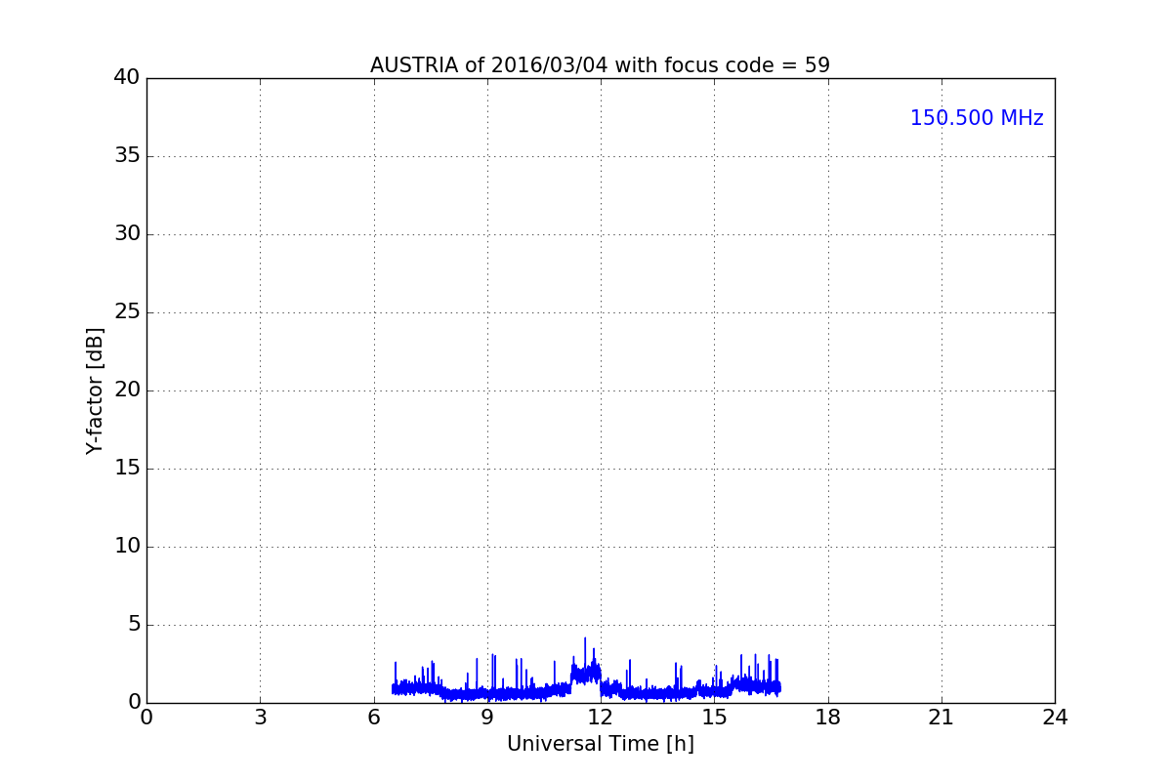Click the x-axis tick label '15'

click(x=714, y=717)
